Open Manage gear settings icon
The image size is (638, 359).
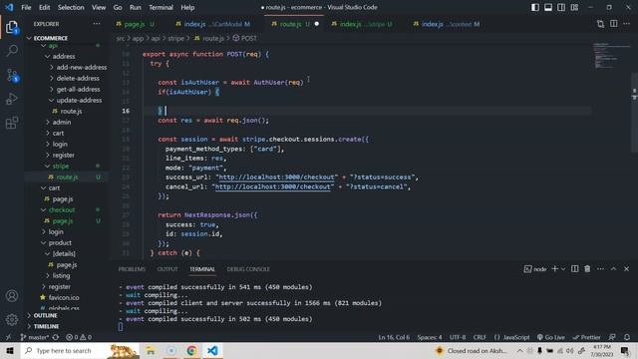pos(12,319)
